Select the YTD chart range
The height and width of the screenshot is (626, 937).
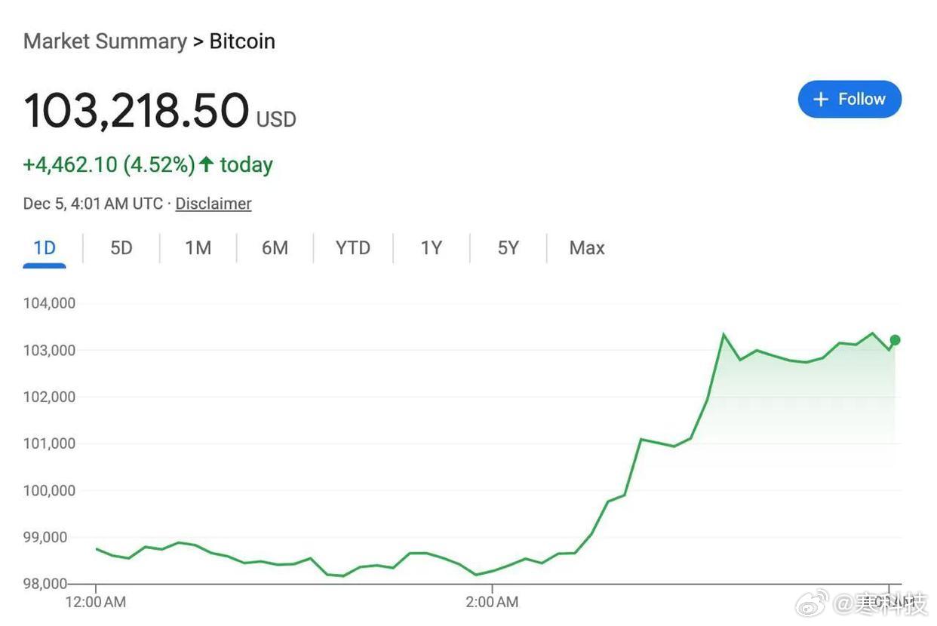(x=353, y=247)
